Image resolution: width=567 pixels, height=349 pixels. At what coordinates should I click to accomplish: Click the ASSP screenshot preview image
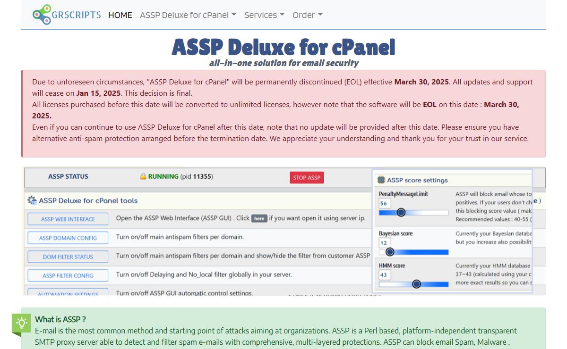pyautogui.click(x=283, y=231)
